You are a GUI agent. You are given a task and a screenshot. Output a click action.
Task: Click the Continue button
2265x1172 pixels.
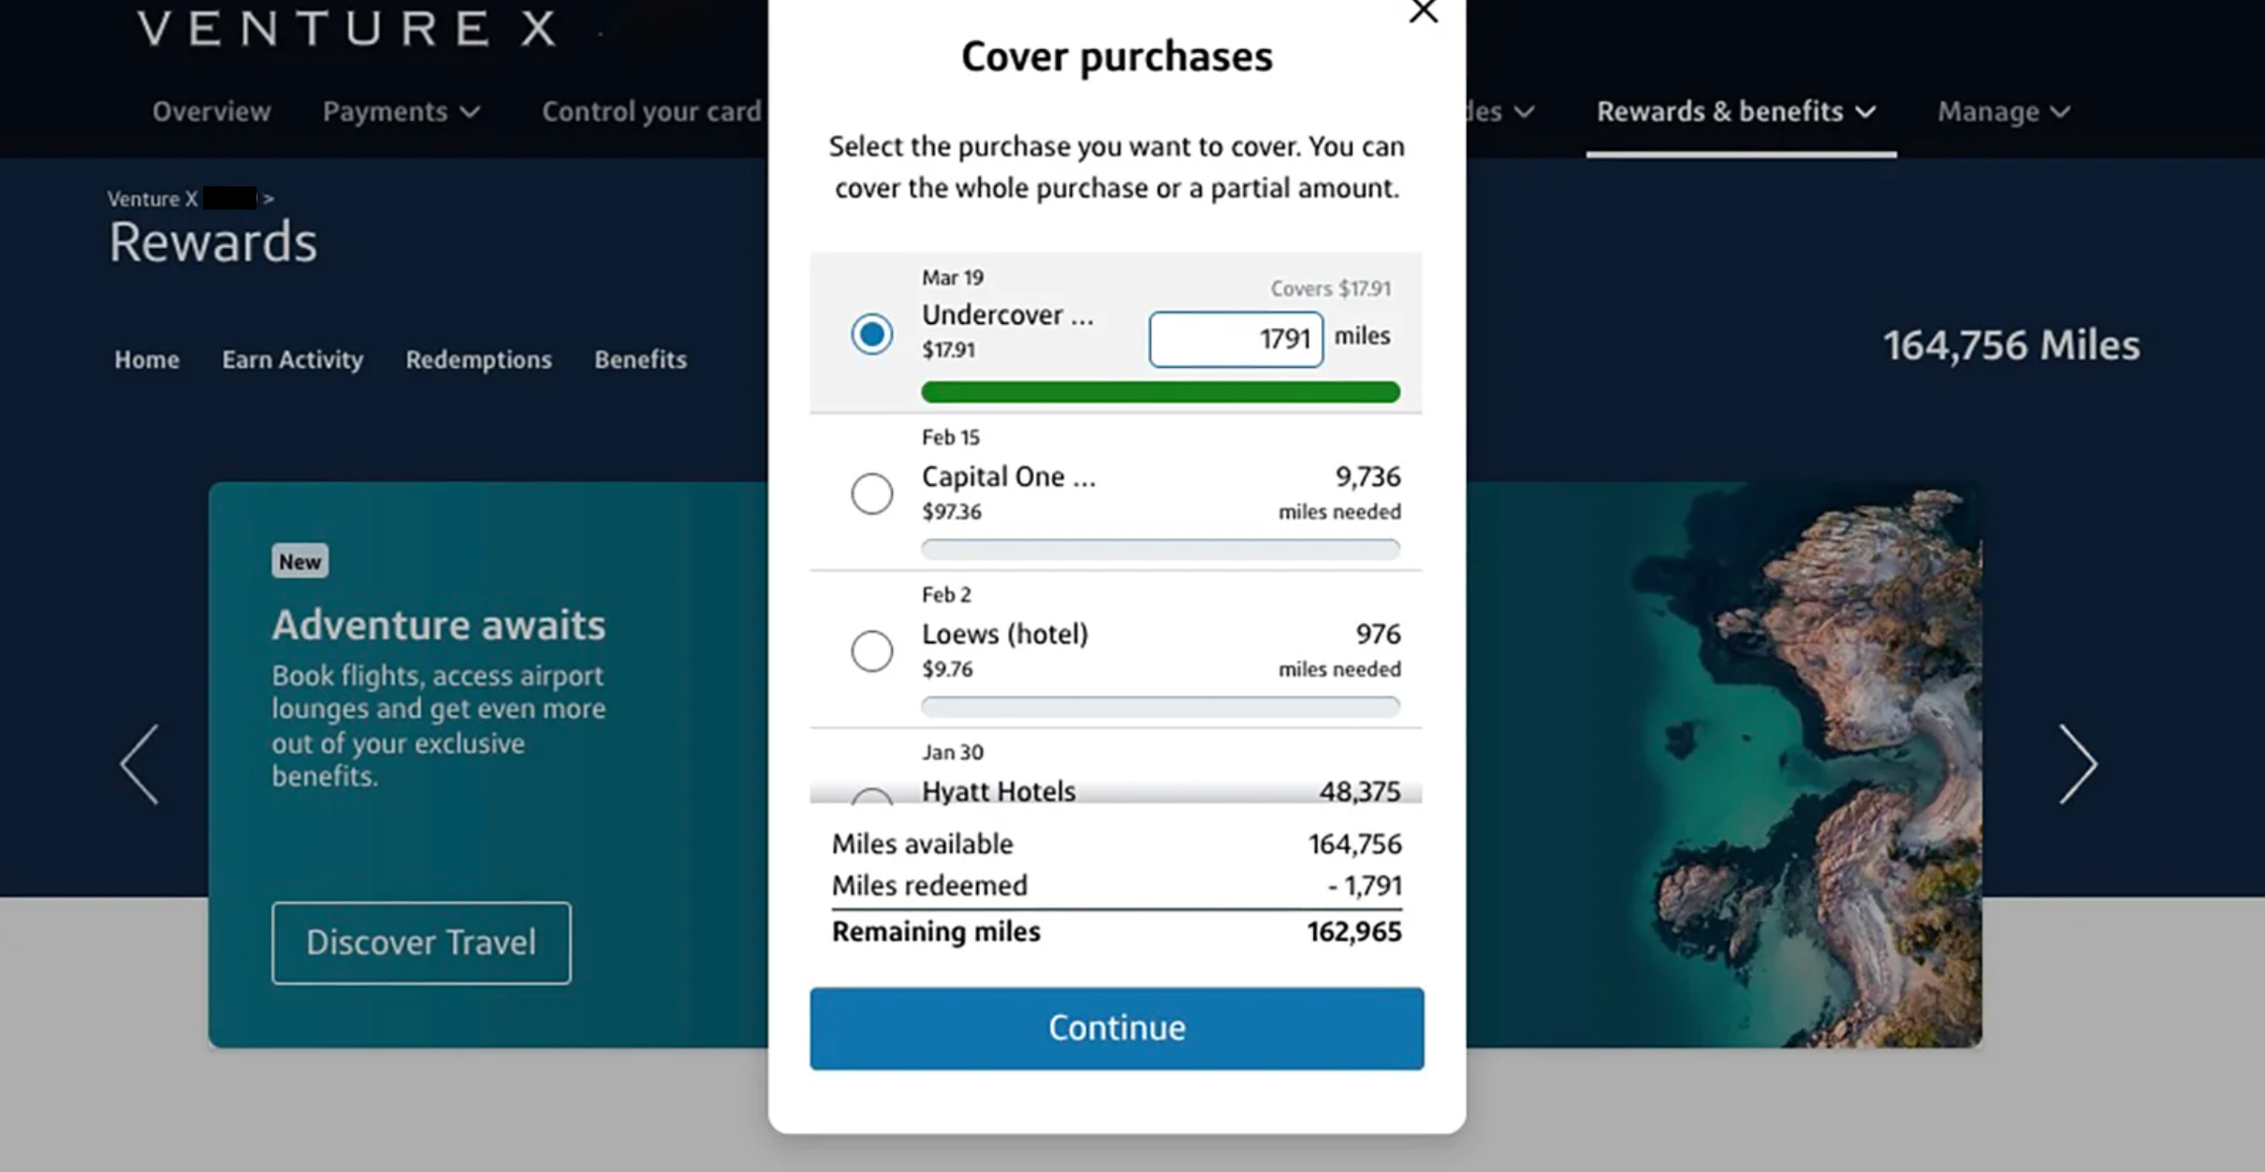pos(1117,1028)
